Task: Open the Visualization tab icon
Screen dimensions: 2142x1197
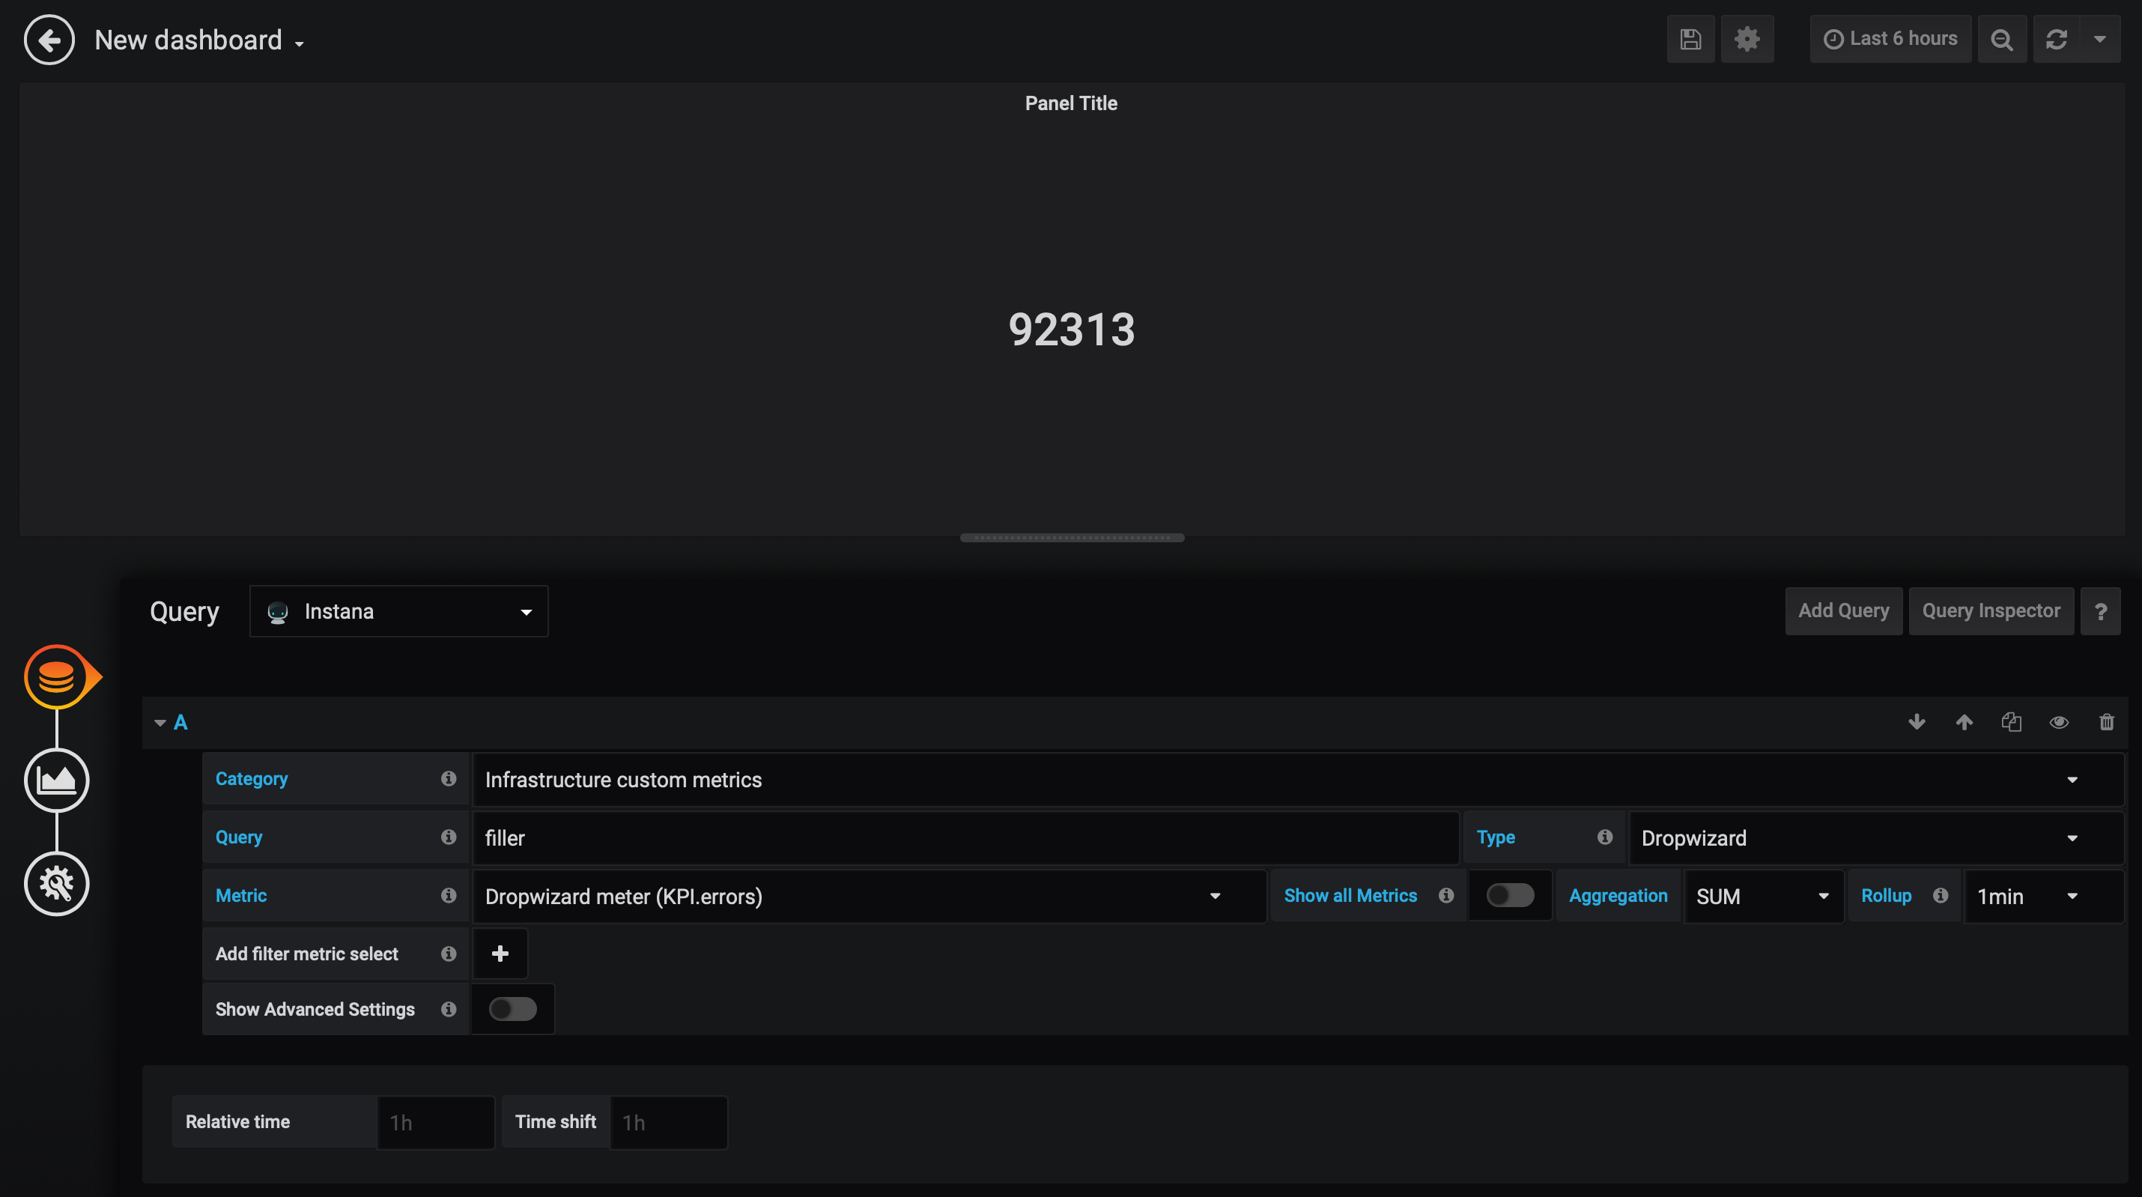Action: click(56, 780)
